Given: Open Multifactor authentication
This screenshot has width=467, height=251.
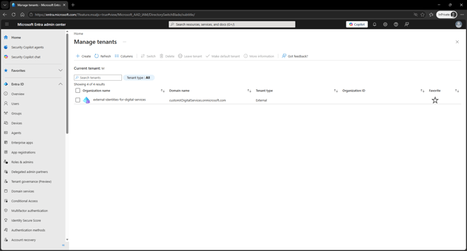Looking at the screenshot, I should point(29,211).
